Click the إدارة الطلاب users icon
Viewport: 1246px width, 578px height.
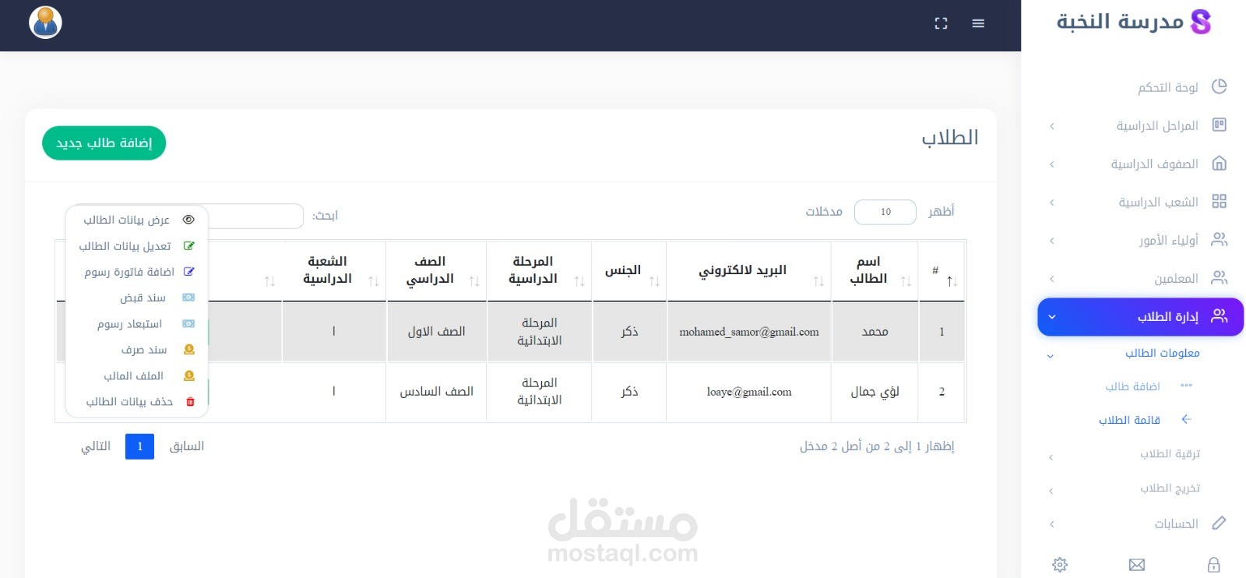[1220, 315]
